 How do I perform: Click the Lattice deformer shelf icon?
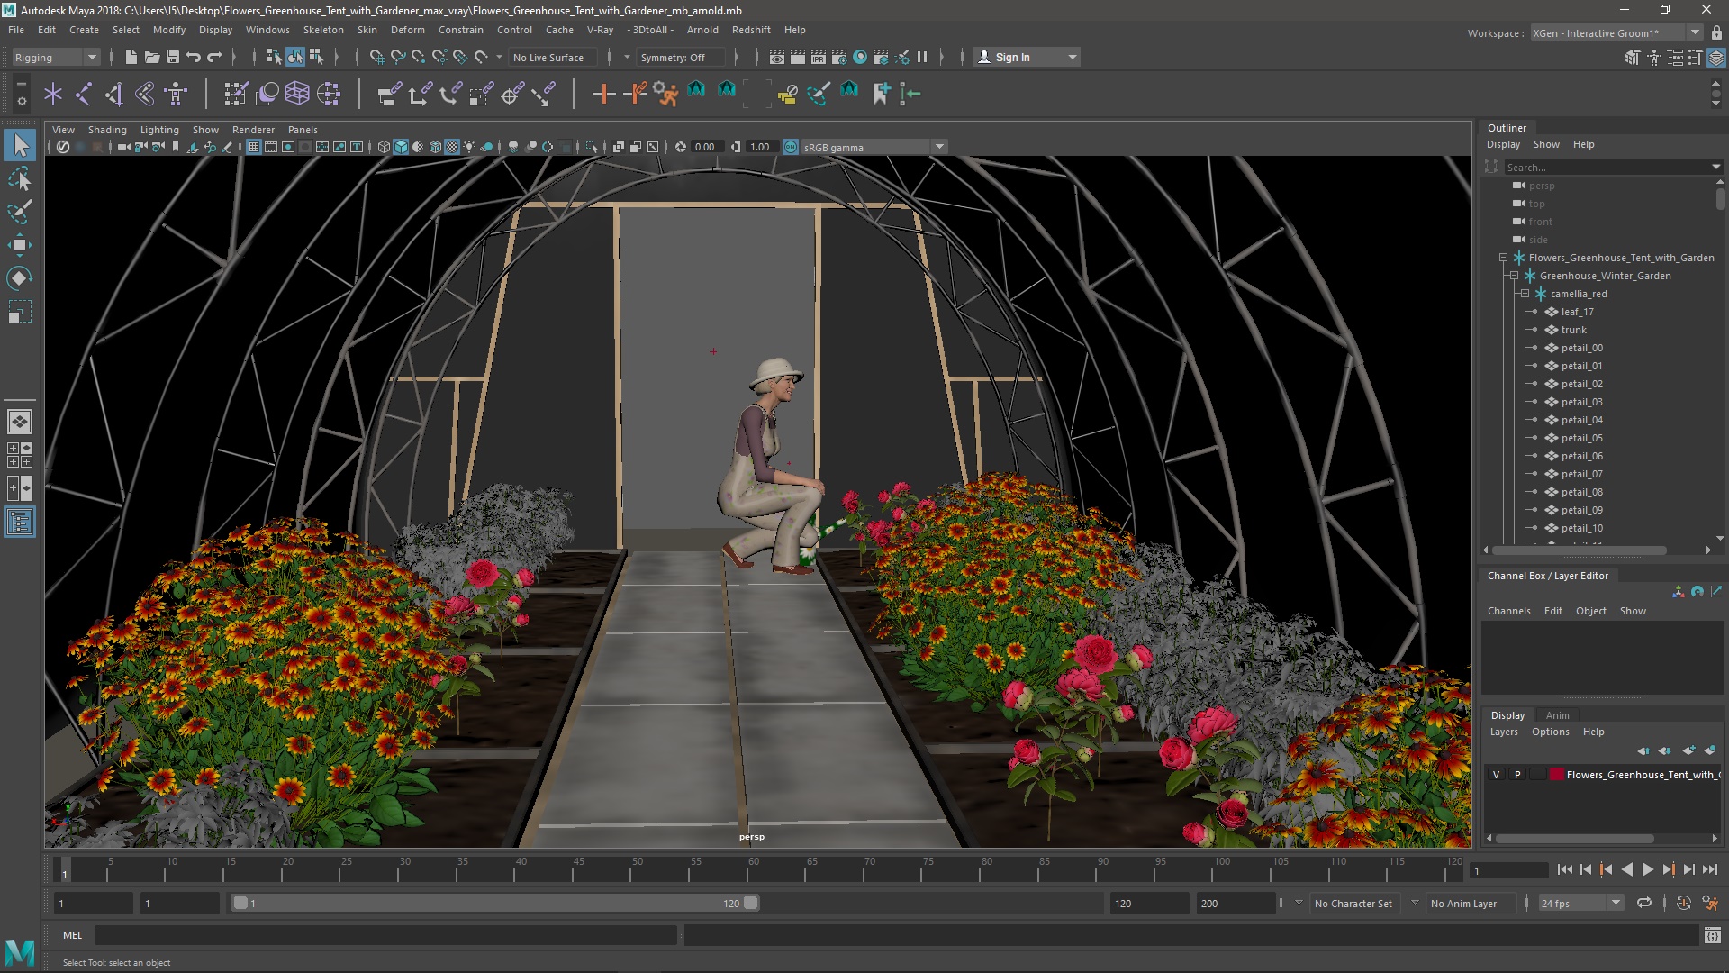pyautogui.click(x=297, y=94)
